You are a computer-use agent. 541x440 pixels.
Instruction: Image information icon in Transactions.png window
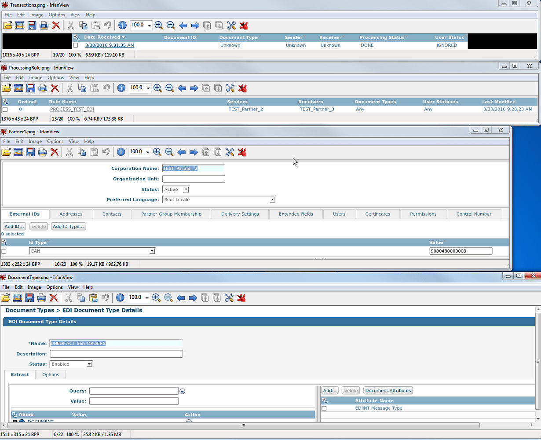pyautogui.click(x=122, y=26)
